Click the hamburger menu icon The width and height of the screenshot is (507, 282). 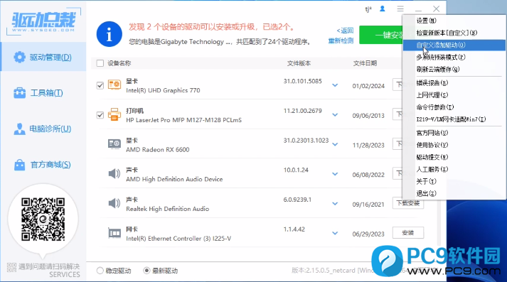pos(400,9)
